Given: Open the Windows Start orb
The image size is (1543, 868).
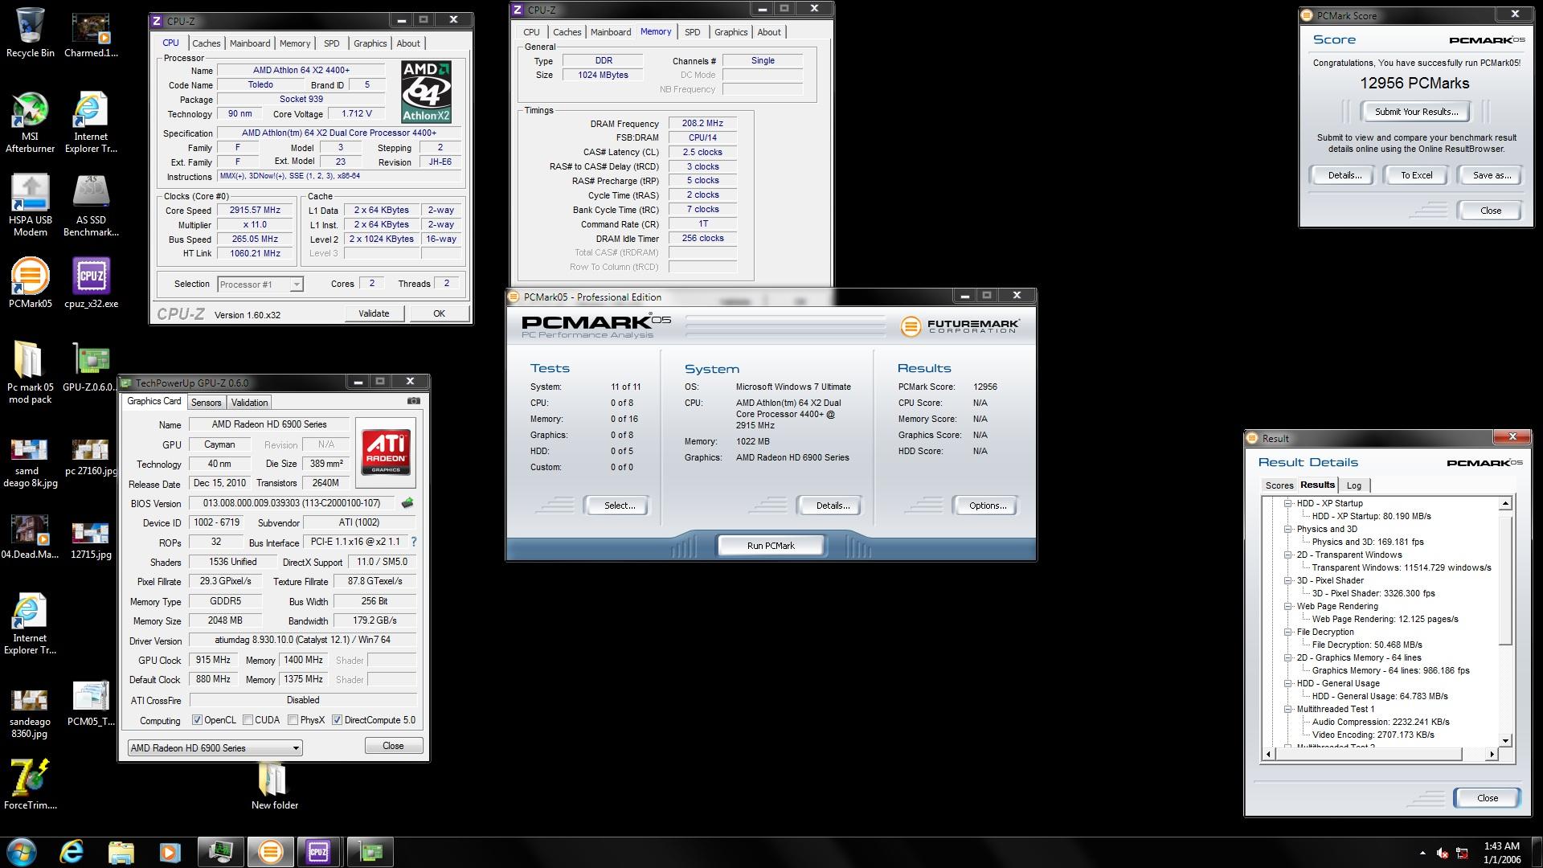Looking at the screenshot, I should coord(22,851).
